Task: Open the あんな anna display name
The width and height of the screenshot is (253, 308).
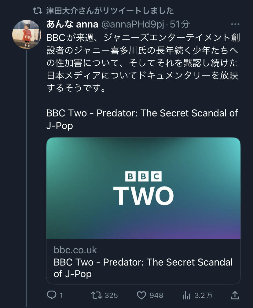Action: click(72, 24)
